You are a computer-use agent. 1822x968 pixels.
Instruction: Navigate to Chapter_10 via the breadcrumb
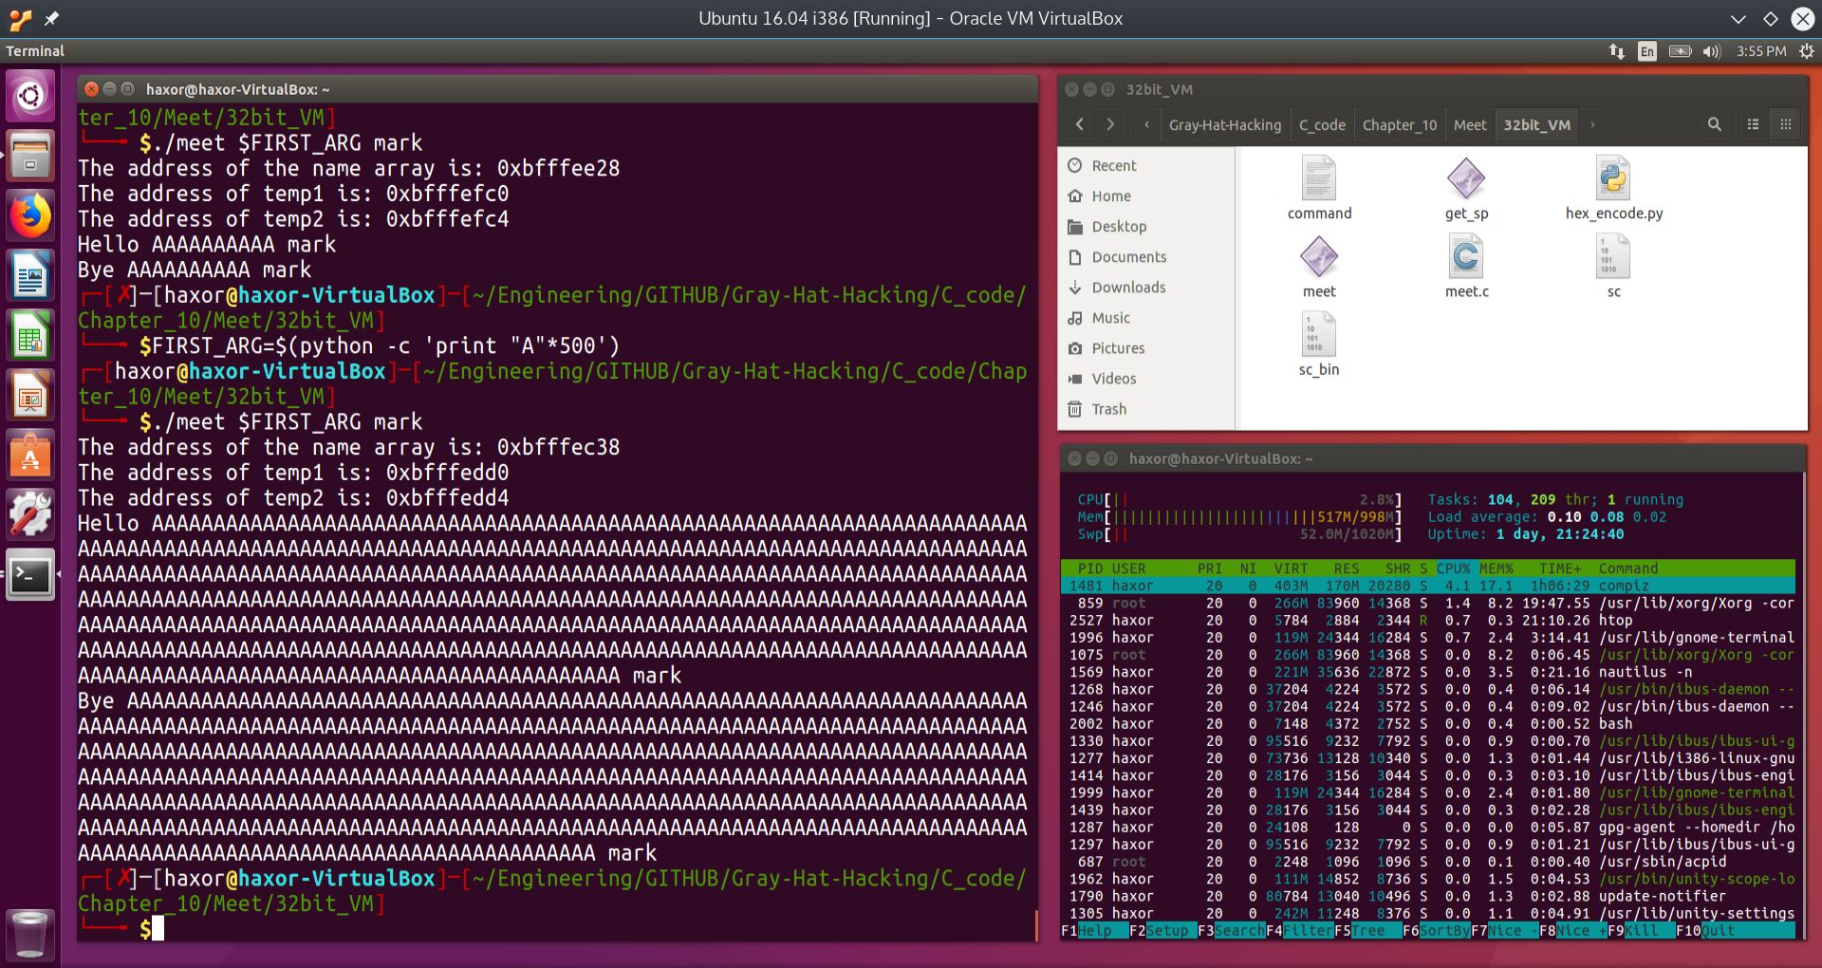1398,124
